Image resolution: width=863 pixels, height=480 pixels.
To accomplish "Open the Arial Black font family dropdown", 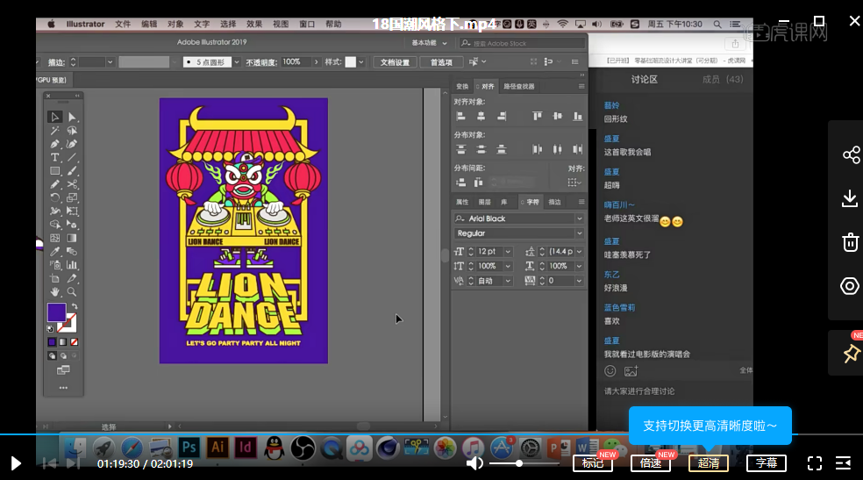I will [579, 219].
